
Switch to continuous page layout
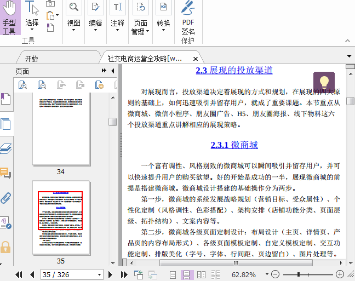(187, 275)
